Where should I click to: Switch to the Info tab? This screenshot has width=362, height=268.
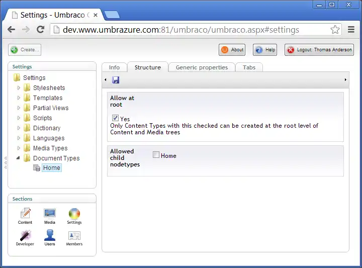(x=114, y=67)
